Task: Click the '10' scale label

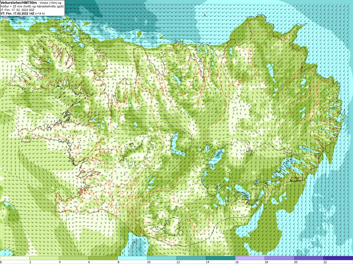Action: pos(149,262)
